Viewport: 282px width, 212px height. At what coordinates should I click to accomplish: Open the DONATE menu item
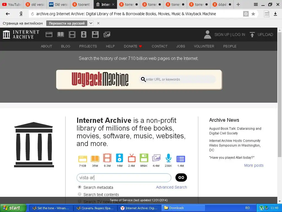(x=133, y=46)
